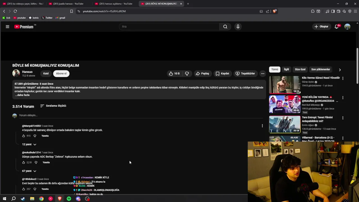The width and height of the screenshot is (359, 202).
Task: Open the Oluştur create menu
Action: point(321,27)
